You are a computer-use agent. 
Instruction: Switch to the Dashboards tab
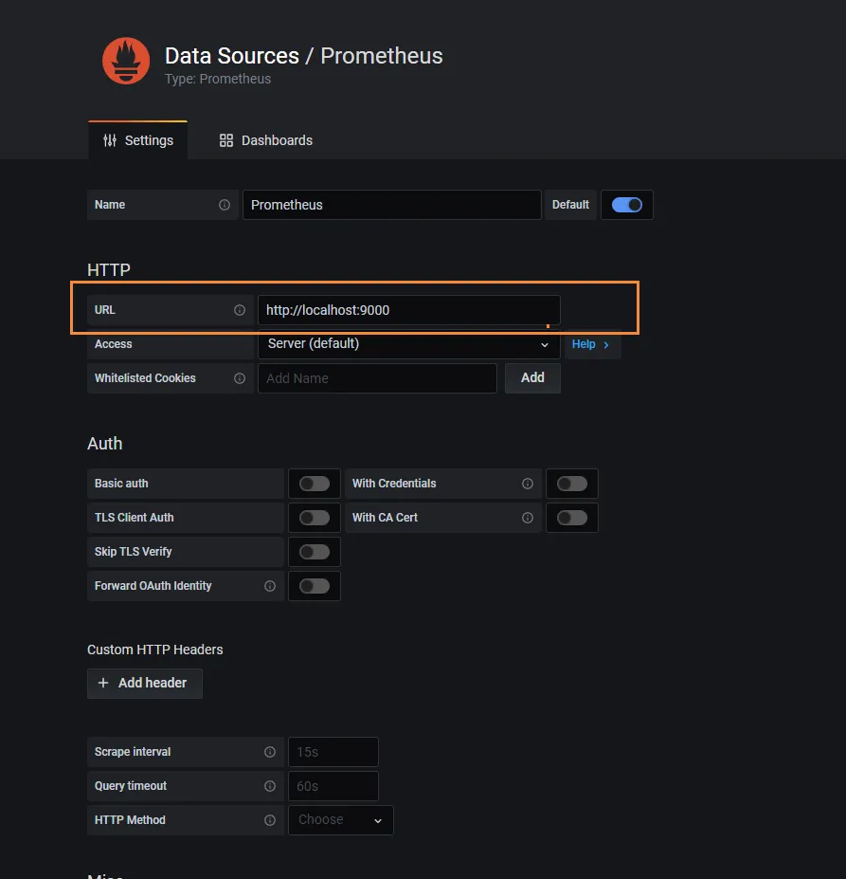point(266,140)
